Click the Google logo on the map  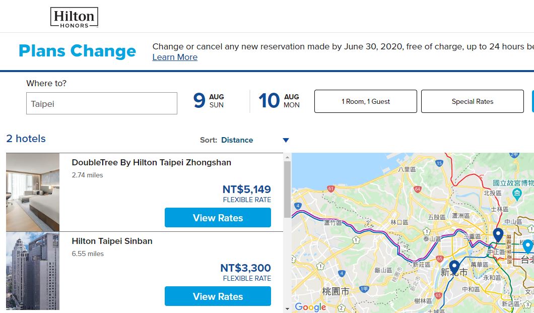(x=310, y=307)
